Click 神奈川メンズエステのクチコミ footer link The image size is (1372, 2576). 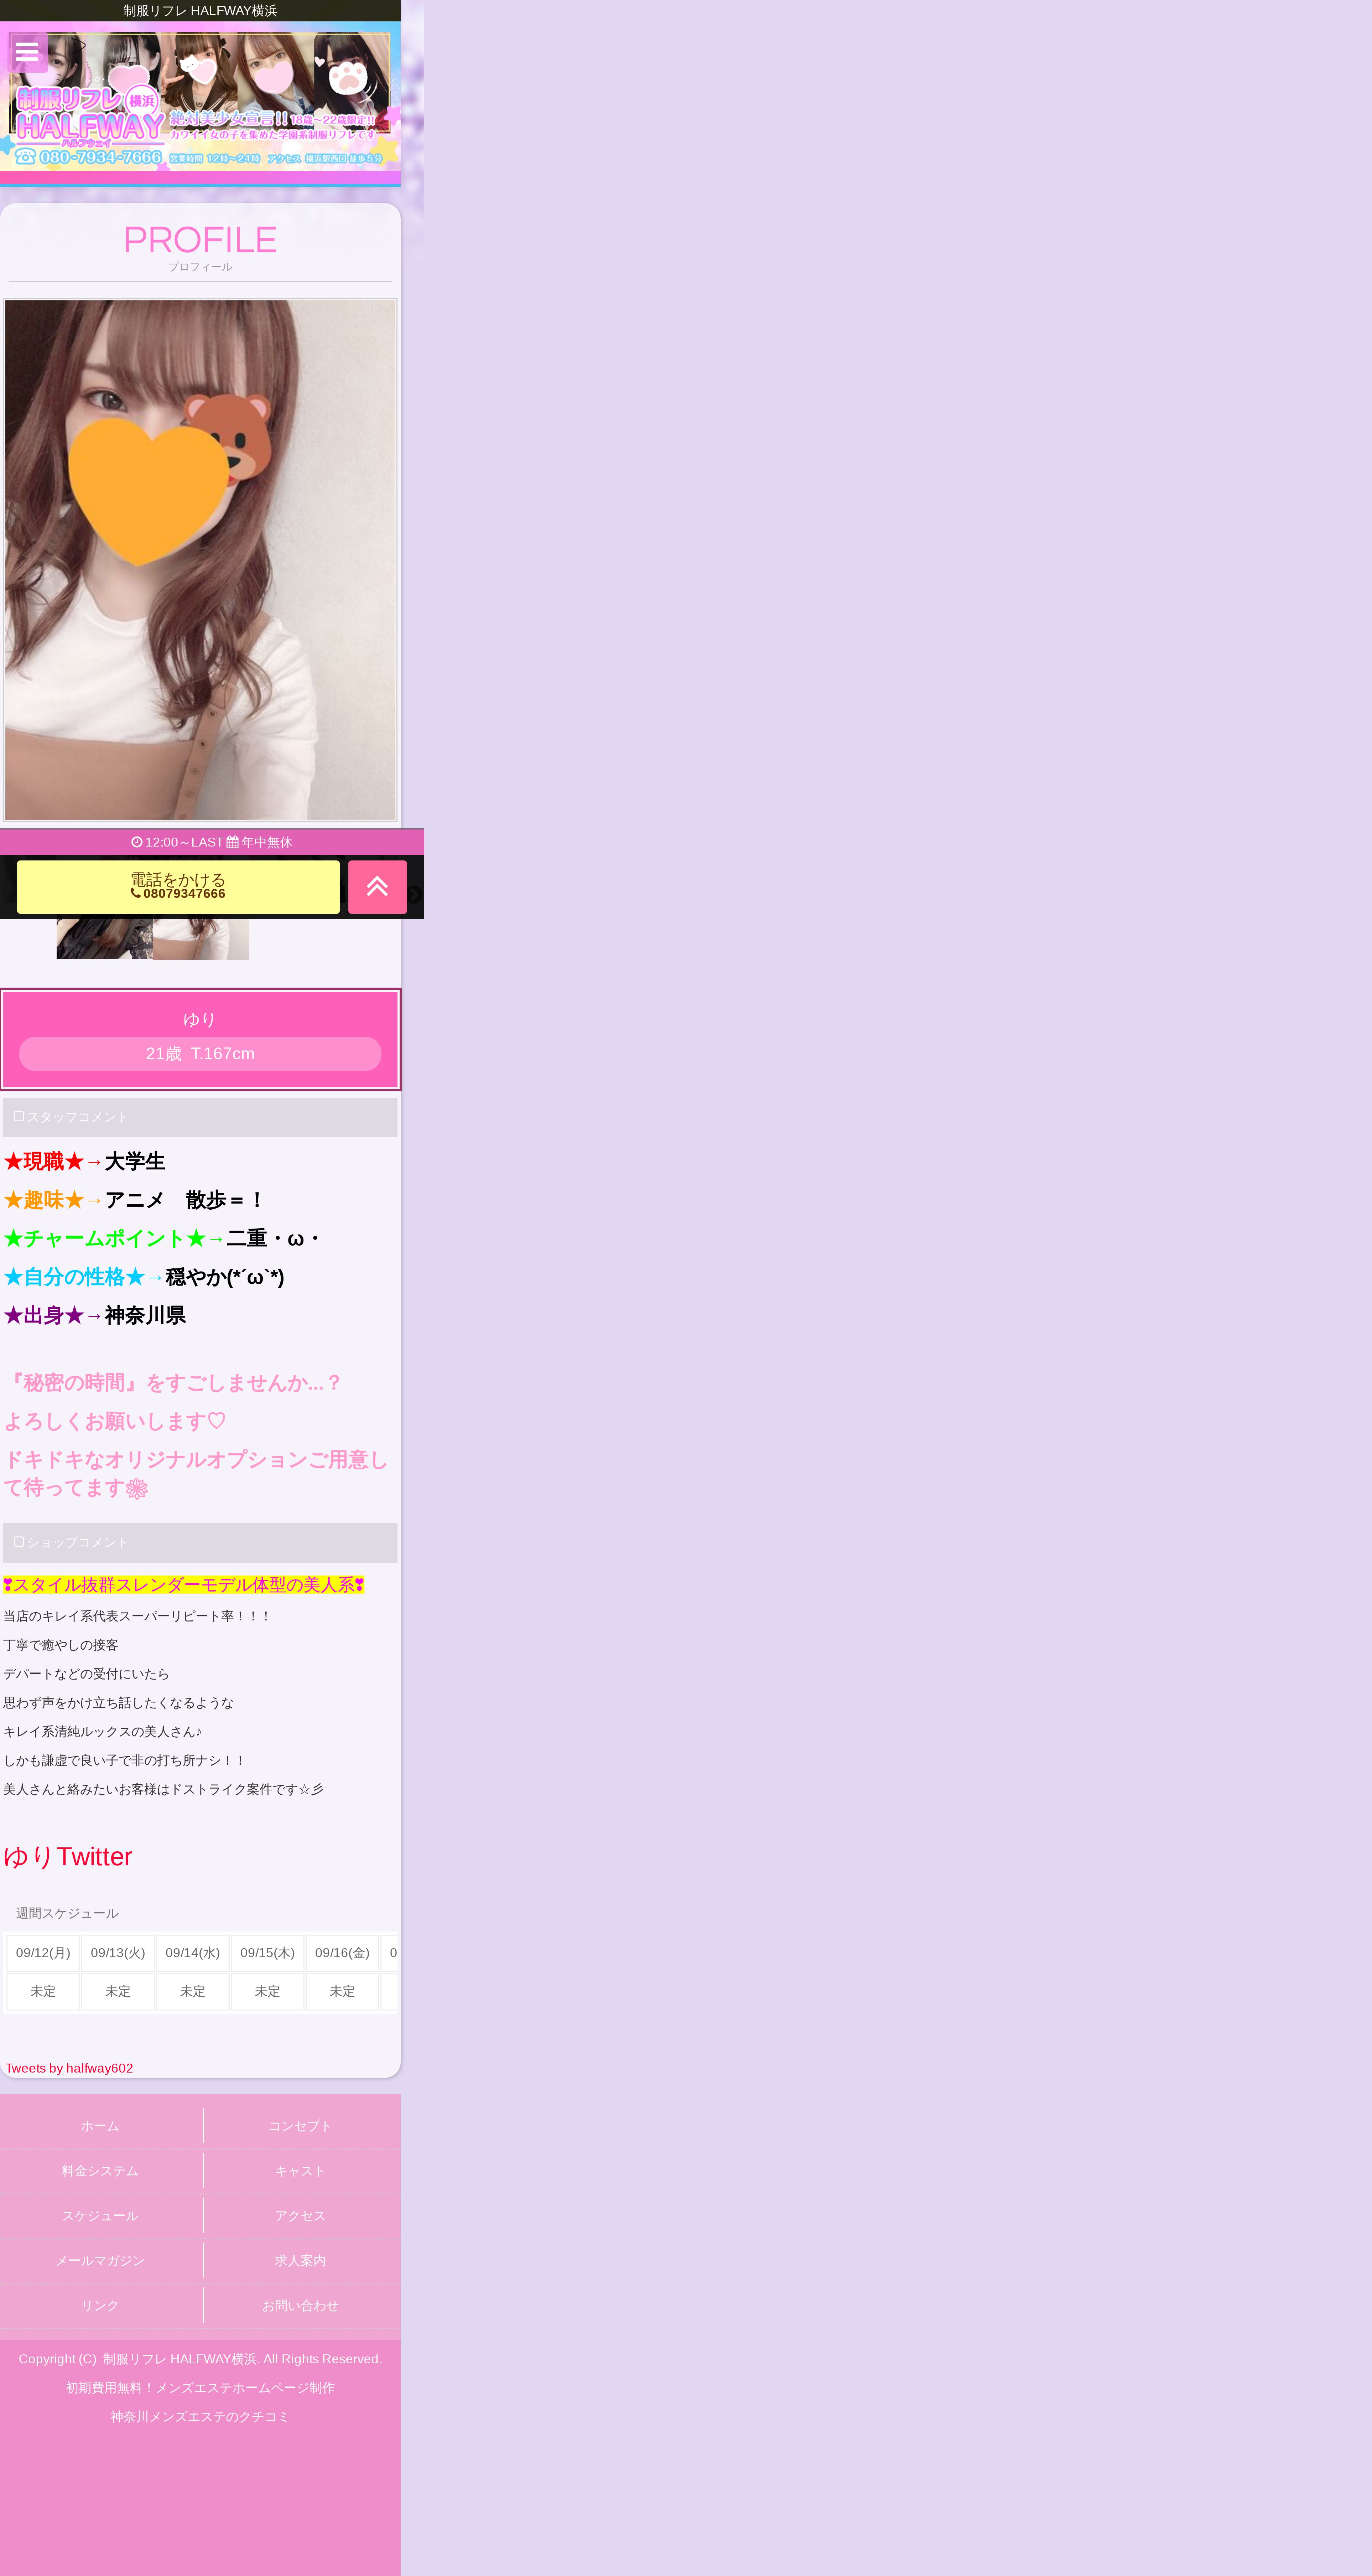click(x=200, y=2417)
